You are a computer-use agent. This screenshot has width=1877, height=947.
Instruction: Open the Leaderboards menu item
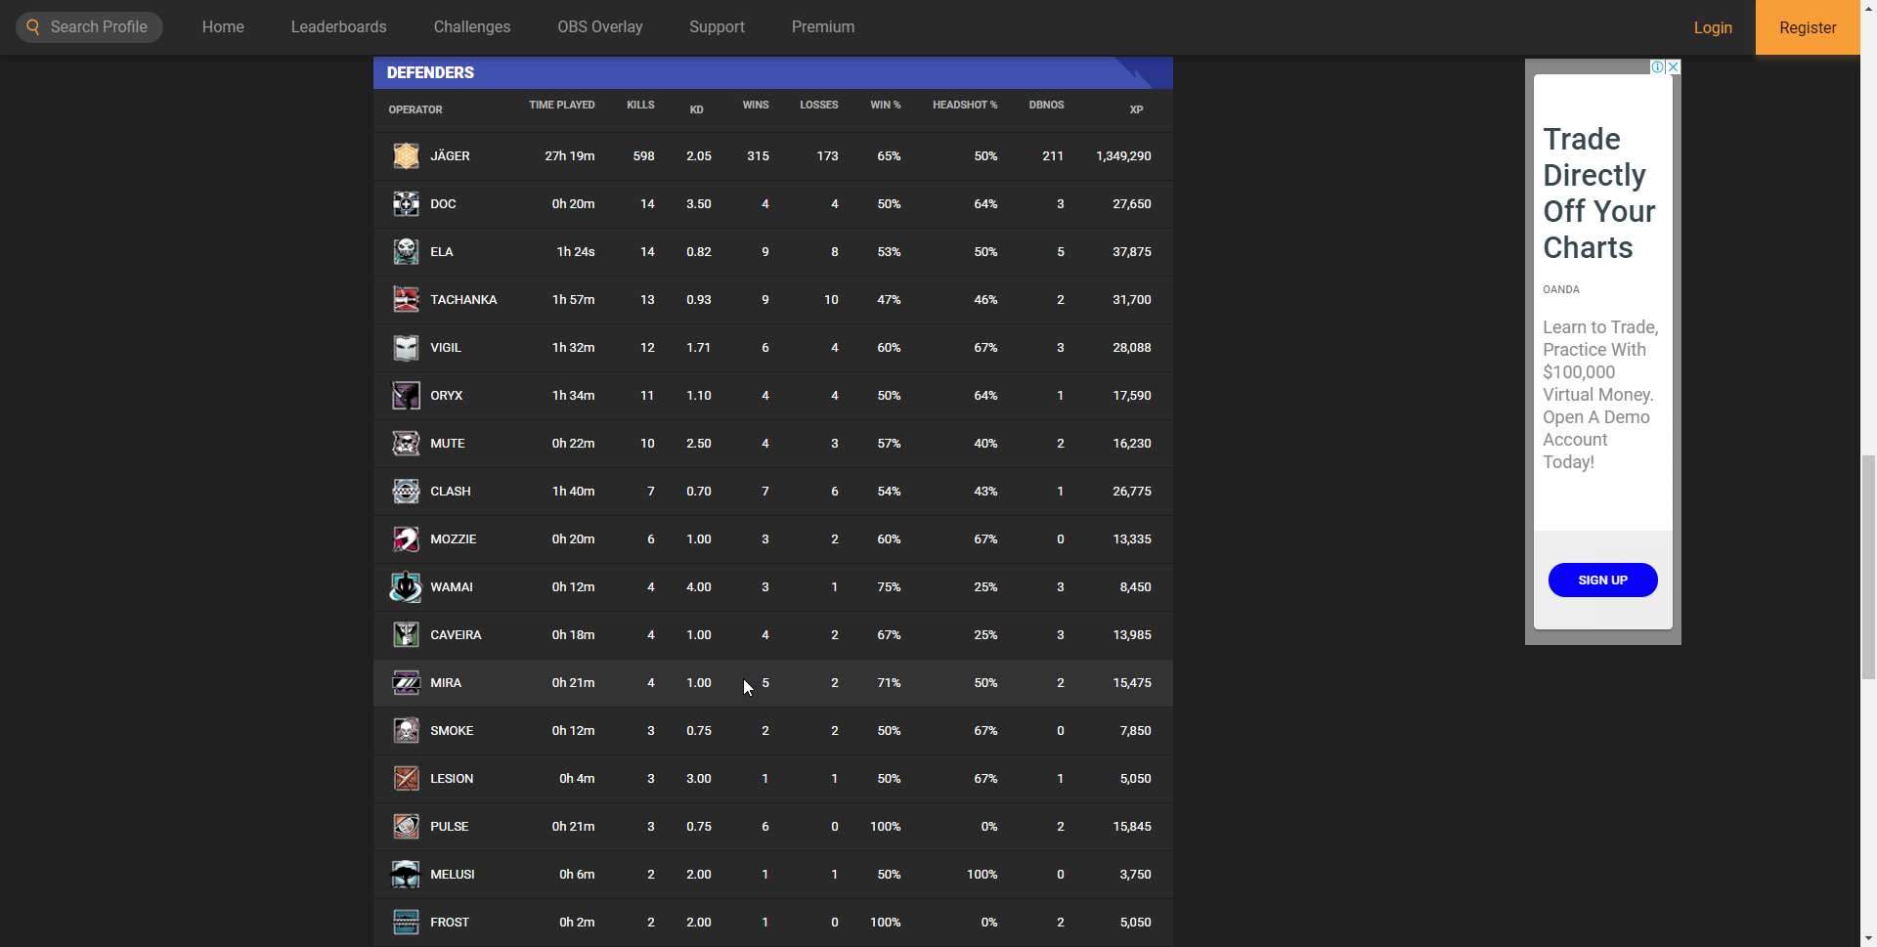tap(338, 27)
